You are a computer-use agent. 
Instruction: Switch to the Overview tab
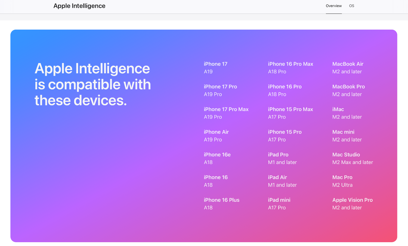coord(333,6)
